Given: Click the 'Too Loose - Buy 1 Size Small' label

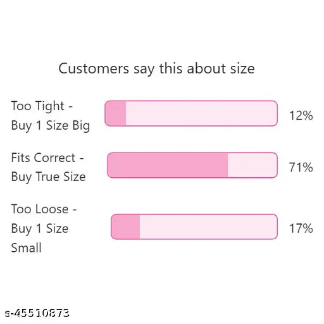Looking at the screenshot, I should point(44,228).
